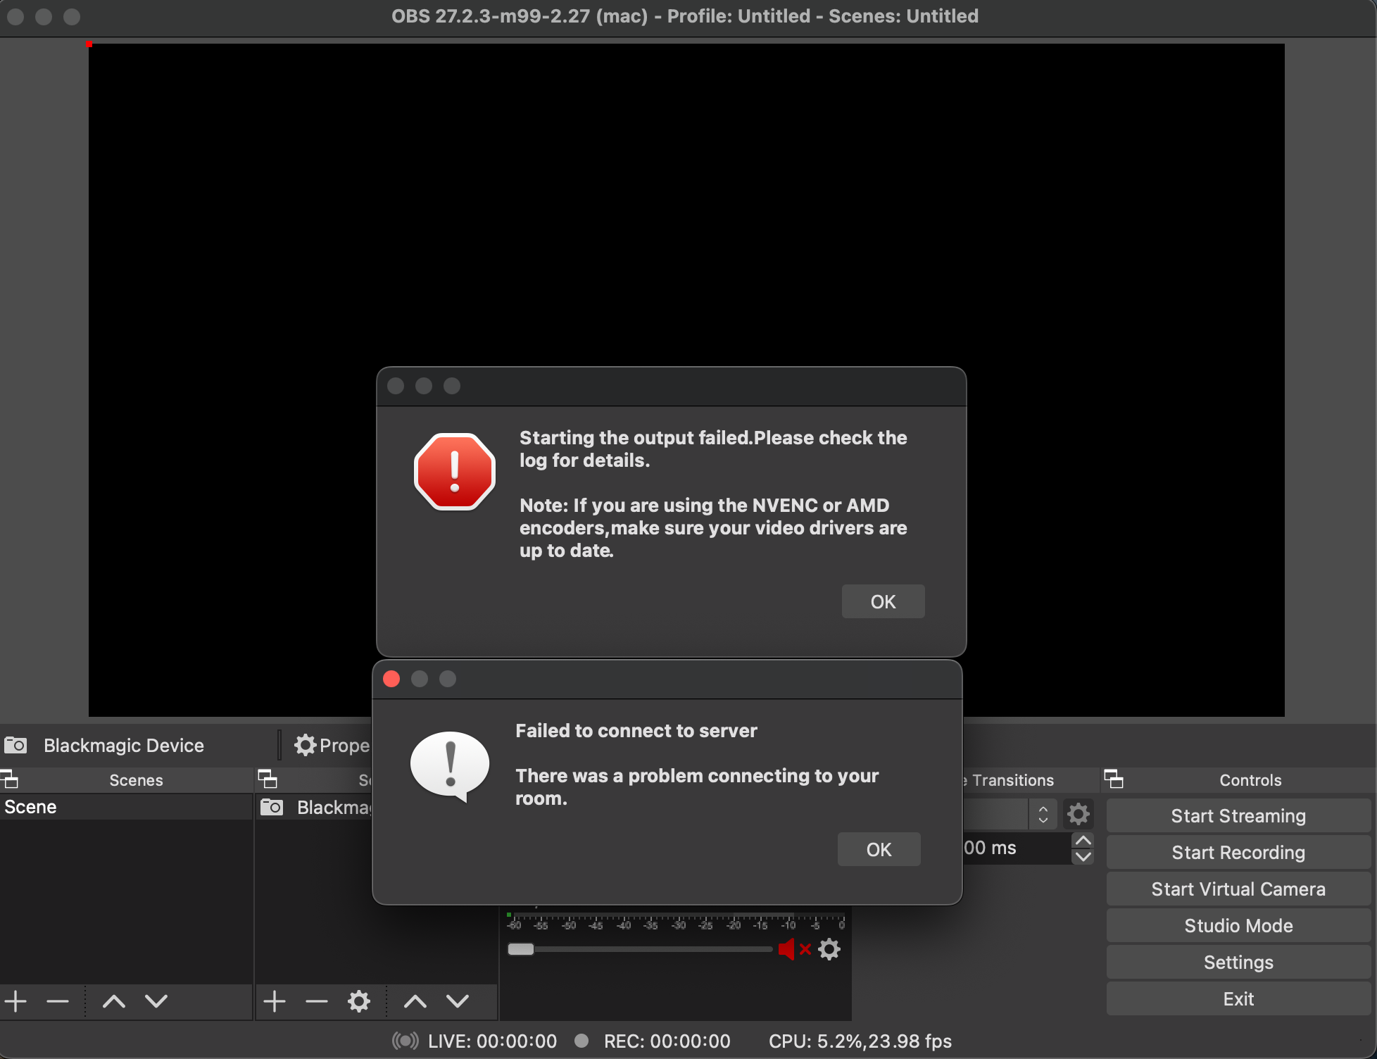Remove the selected scene using minus icon
The width and height of the screenshot is (1377, 1059).
(56, 1001)
